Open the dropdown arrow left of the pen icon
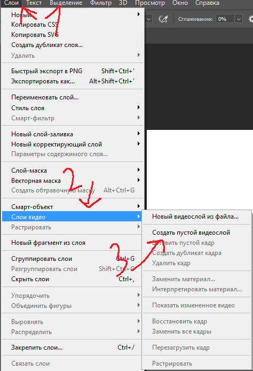Image resolution: width=253 pixels, height=371 pixels. coord(148,19)
